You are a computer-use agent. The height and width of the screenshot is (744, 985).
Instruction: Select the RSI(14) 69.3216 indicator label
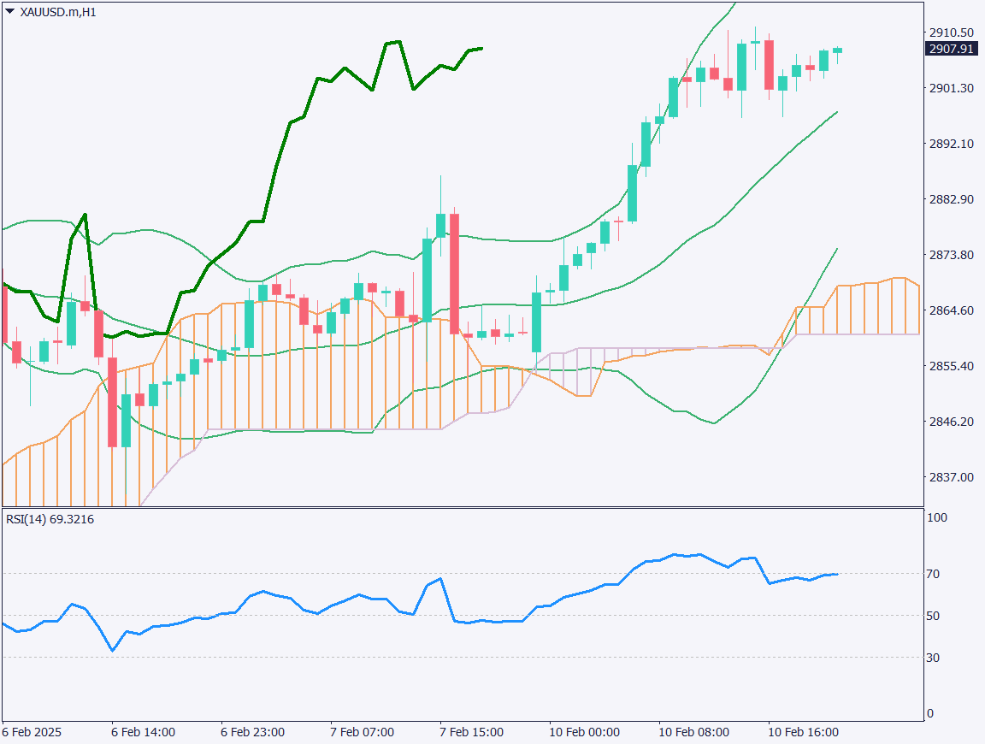50,519
